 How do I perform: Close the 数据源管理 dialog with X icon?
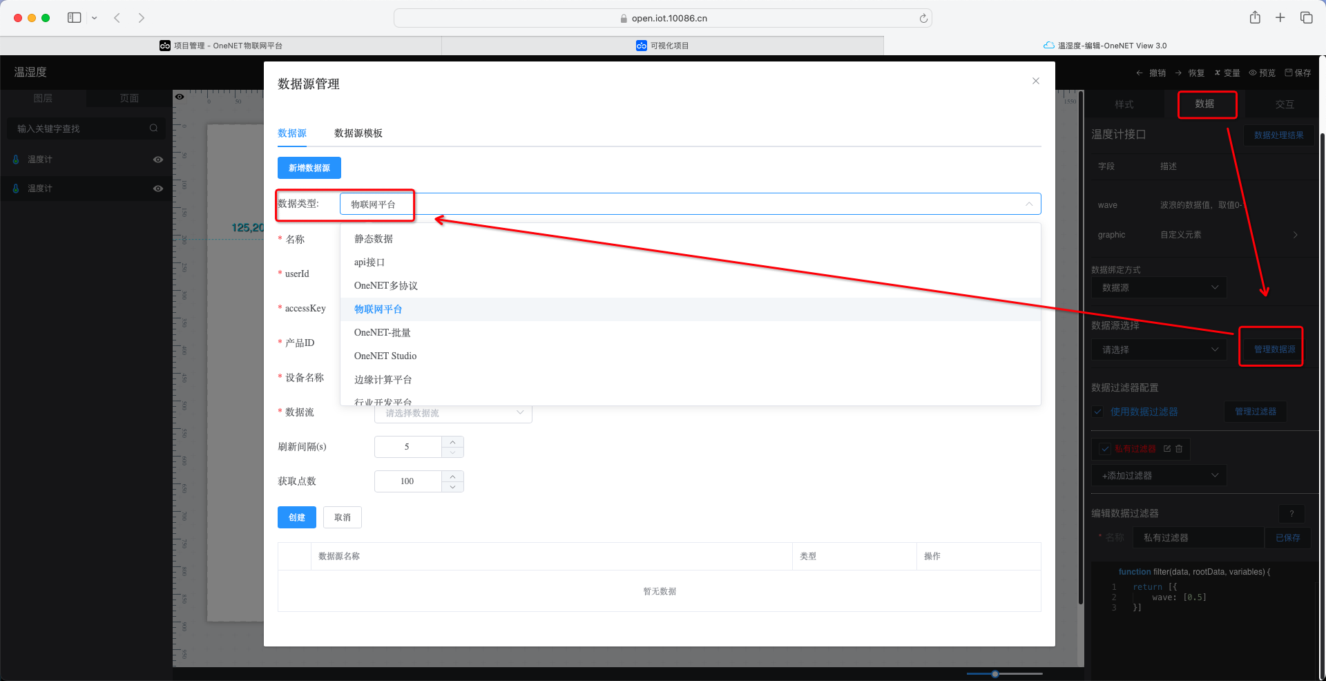coord(1035,81)
